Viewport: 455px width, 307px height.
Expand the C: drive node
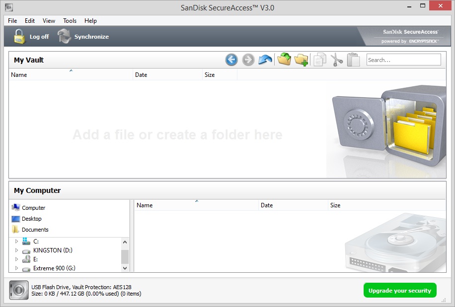tap(16, 241)
